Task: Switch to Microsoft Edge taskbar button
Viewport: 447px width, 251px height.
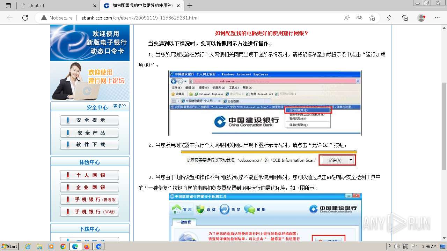Action: click(x=75, y=246)
